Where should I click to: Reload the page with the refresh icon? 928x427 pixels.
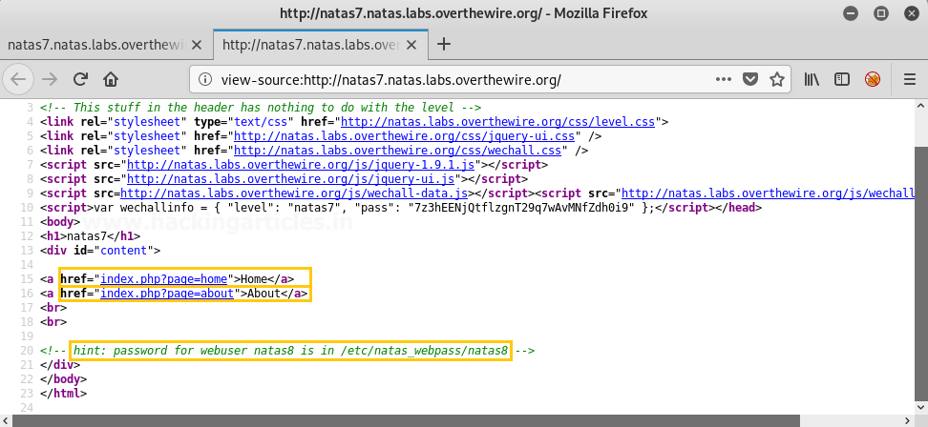point(81,79)
